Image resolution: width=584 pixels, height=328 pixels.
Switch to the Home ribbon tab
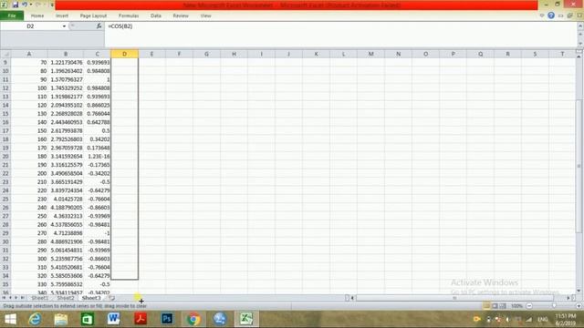(37, 15)
